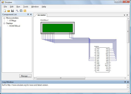Click the VCC pin label on Arduino
The width and height of the screenshot is (131, 94).
point(98,54)
